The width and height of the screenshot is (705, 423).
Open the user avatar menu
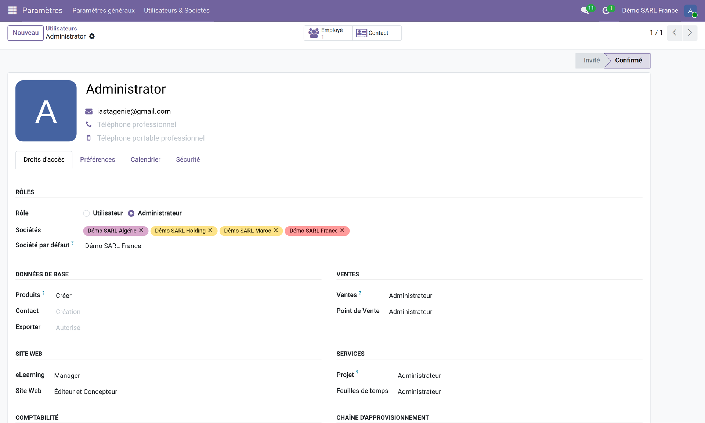click(690, 11)
